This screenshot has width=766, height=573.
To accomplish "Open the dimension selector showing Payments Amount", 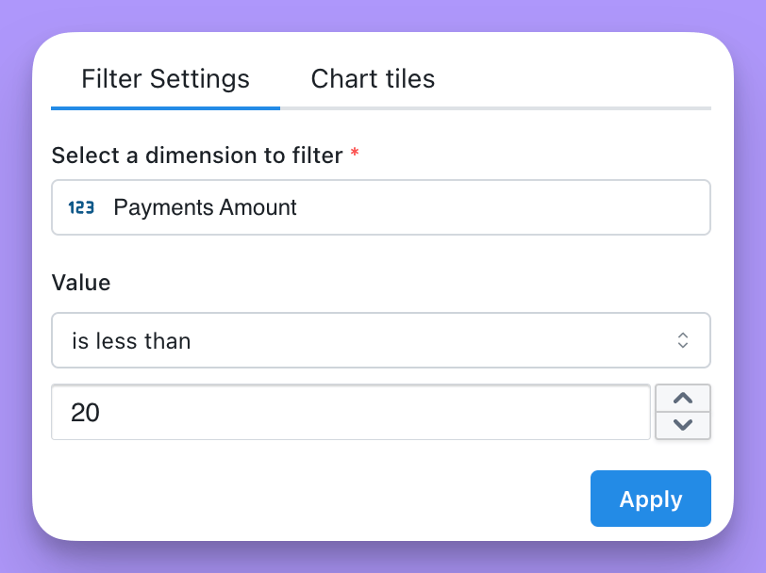I will [x=380, y=207].
